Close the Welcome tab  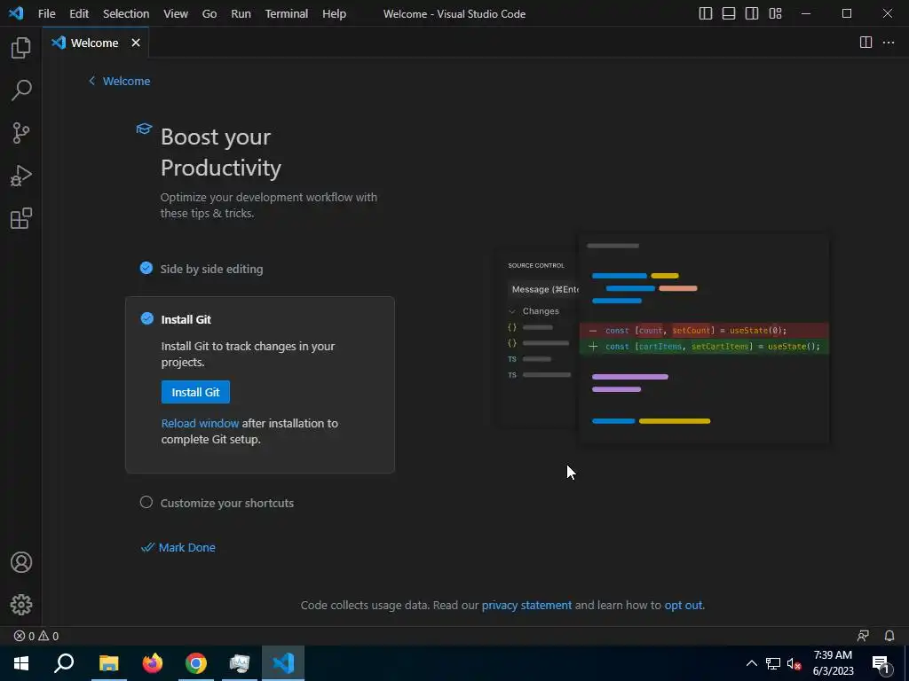click(x=136, y=43)
